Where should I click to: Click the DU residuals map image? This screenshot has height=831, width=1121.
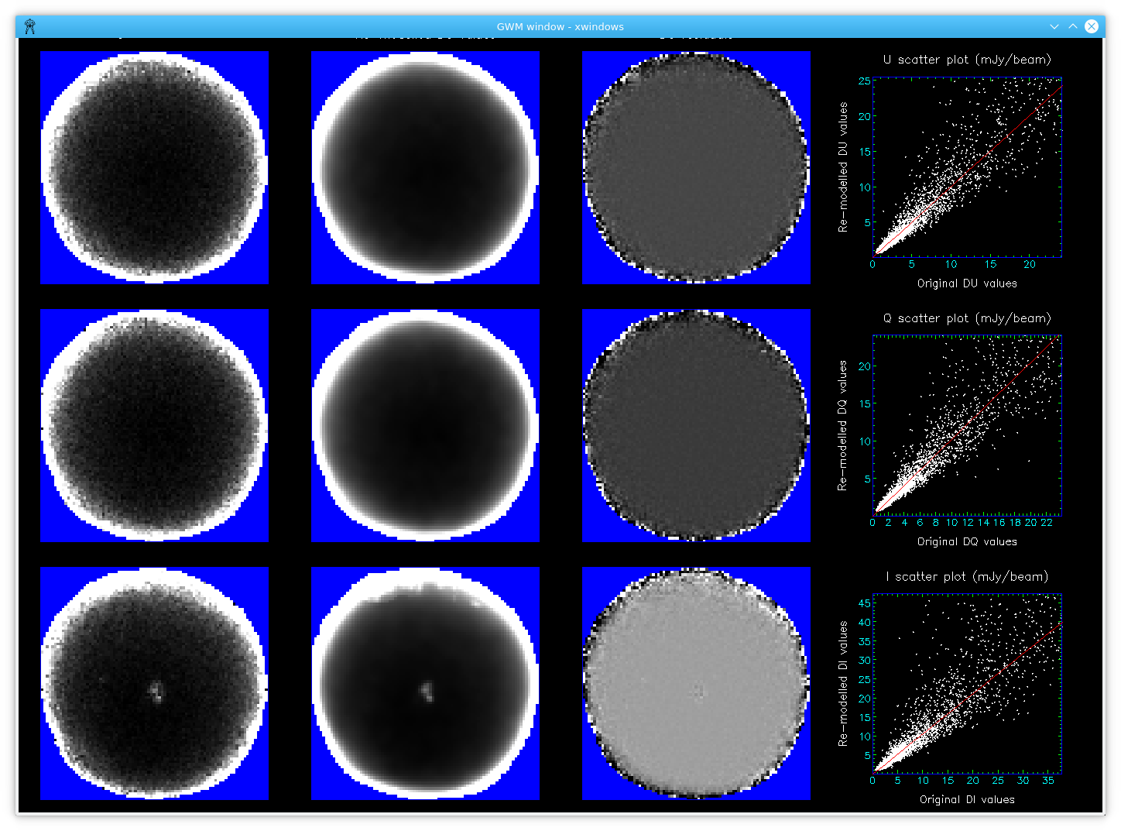696,167
